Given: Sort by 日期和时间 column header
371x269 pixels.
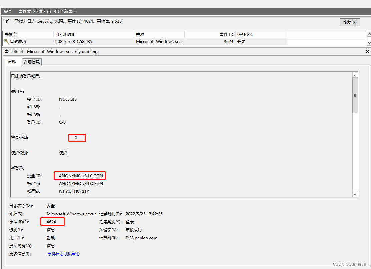Looking at the screenshot, I should 94,35.
